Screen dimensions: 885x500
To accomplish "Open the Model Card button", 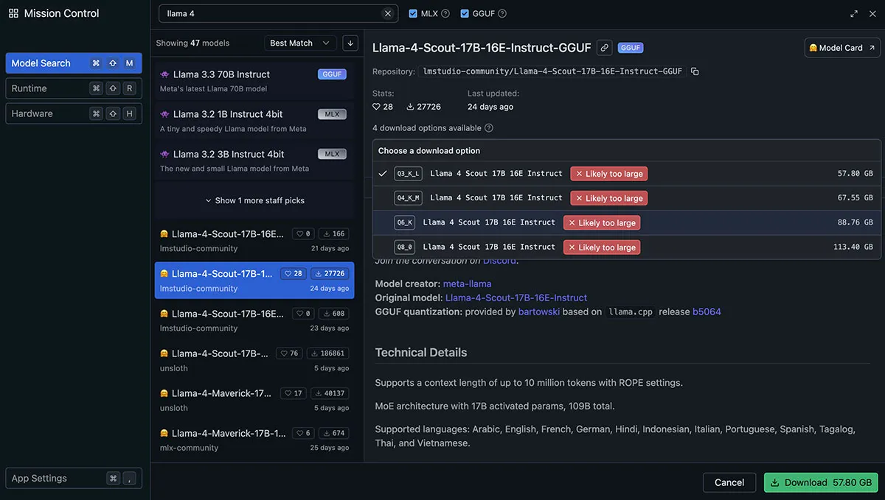I will click(842, 48).
